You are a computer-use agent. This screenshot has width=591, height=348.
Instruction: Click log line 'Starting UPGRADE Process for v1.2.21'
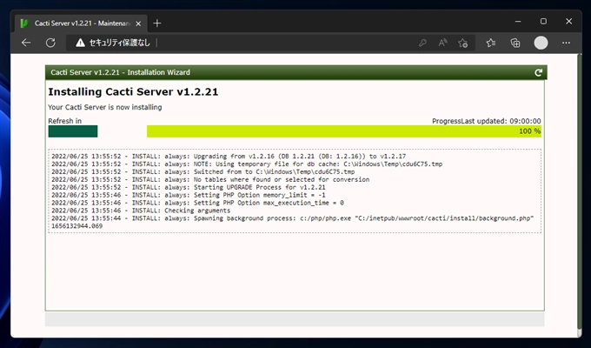pos(189,187)
